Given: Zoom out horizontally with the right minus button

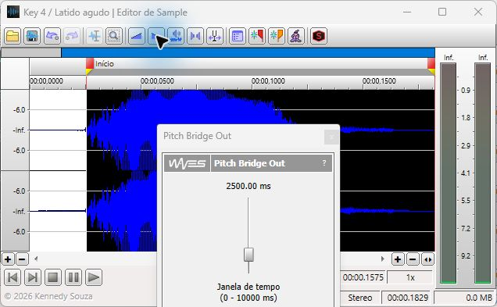Looking at the screenshot, I should point(413,259).
